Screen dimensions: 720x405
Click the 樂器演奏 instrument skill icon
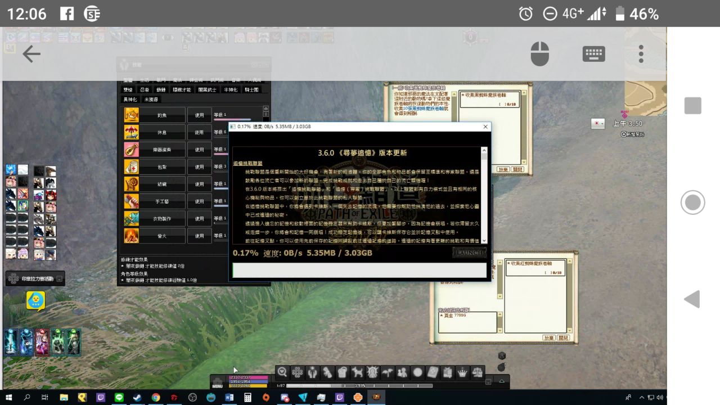tap(132, 150)
